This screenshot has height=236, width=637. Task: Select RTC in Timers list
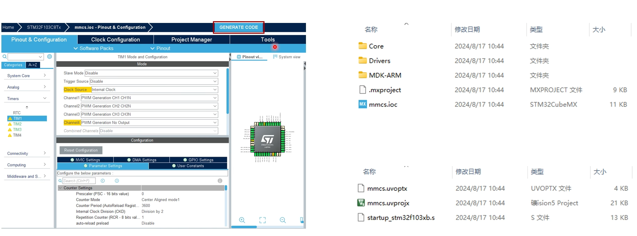[17, 113]
